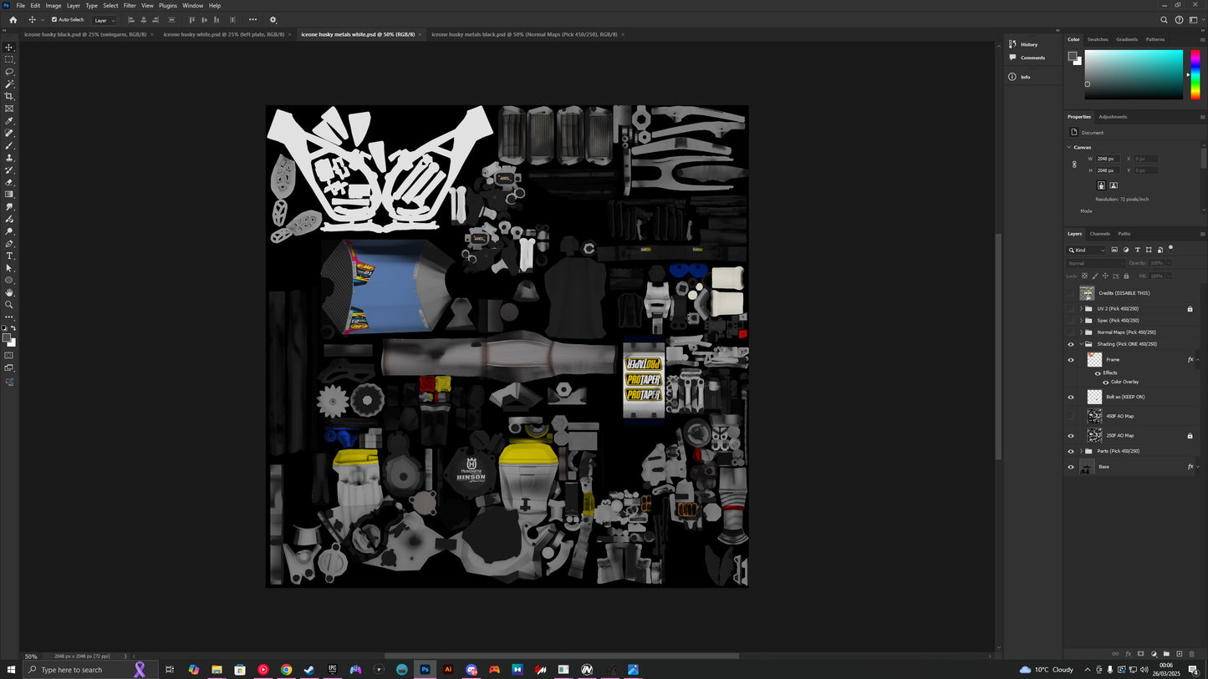1208x679 pixels.
Task: Collapse the Shading layer group
Action: [1081, 344]
